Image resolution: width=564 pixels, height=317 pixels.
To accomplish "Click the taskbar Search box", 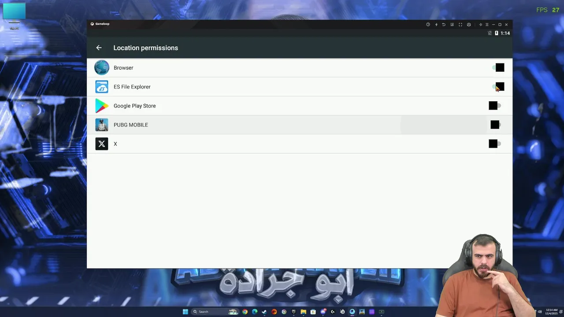I will pos(215,312).
